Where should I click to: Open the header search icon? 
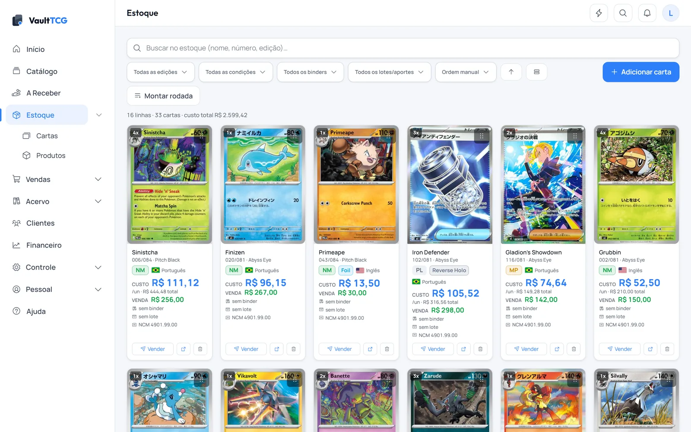click(x=623, y=13)
